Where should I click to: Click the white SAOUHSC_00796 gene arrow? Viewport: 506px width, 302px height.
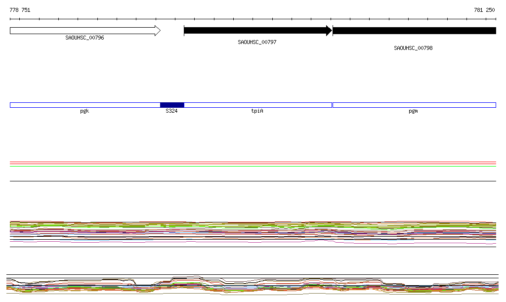point(84,31)
